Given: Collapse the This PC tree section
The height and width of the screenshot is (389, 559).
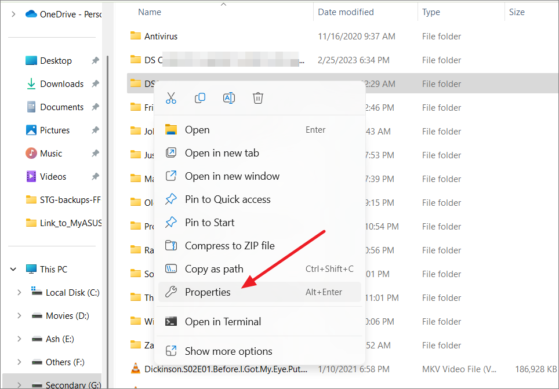Looking at the screenshot, I should coord(13,269).
